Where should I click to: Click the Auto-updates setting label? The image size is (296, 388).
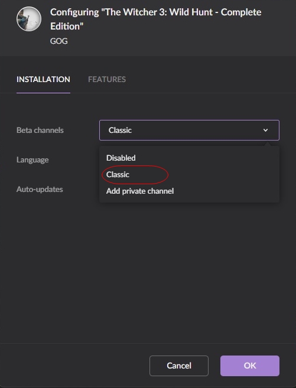point(40,190)
